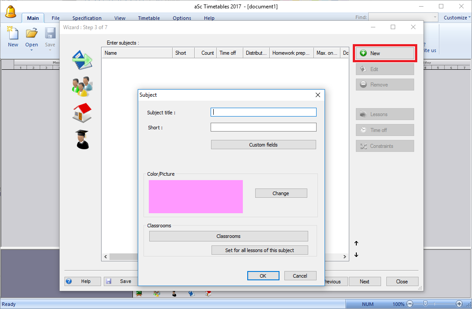Close the Subject dialog with X

(x=318, y=95)
